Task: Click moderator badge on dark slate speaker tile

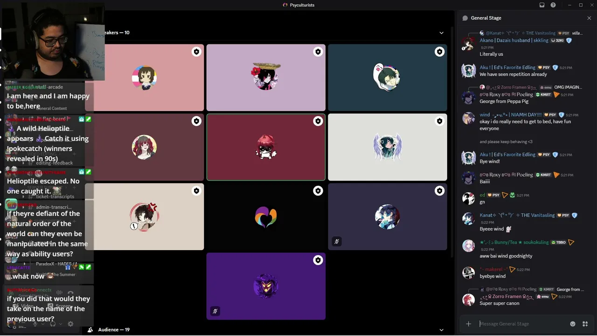Action: 439,191
